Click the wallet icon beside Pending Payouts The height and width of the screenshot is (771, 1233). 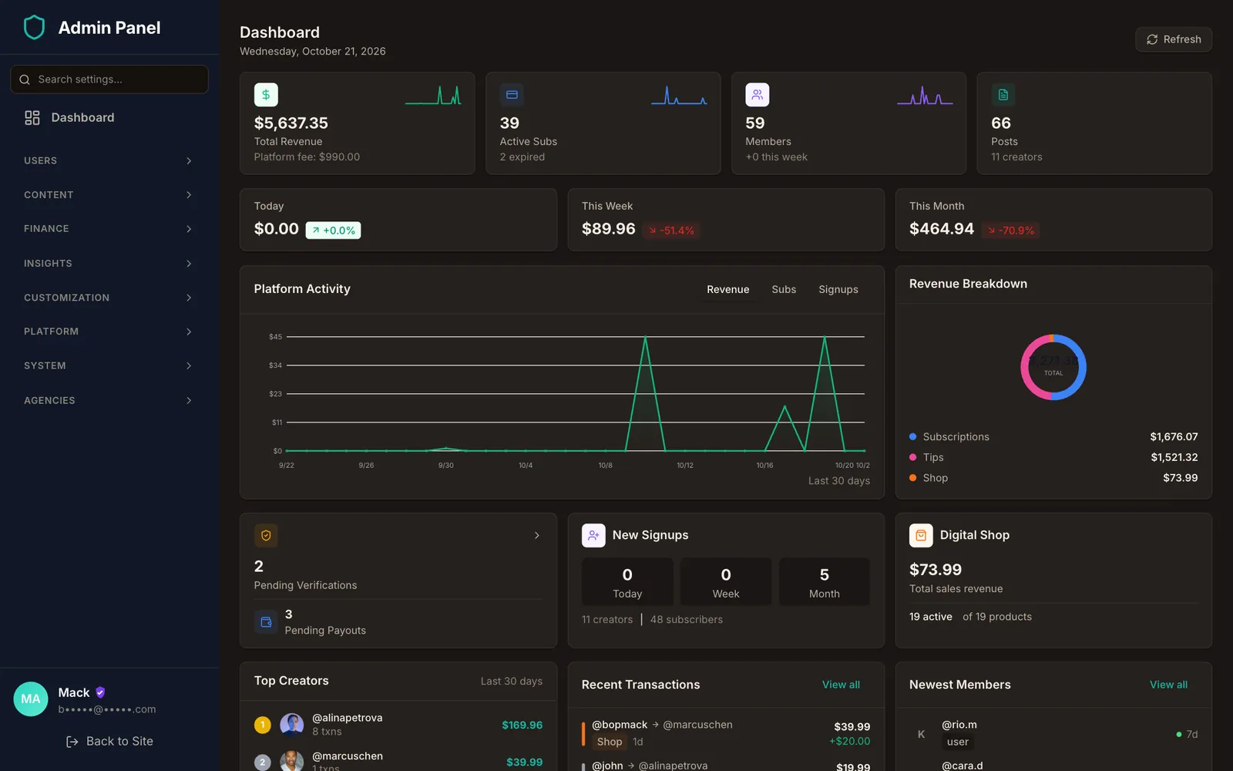tap(266, 621)
